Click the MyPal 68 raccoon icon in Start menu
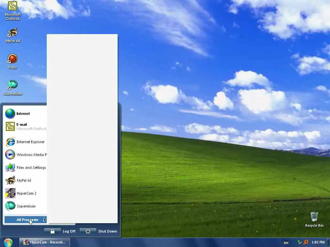Image resolution: width=330 pixels, height=247 pixels. tap(10, 180)
